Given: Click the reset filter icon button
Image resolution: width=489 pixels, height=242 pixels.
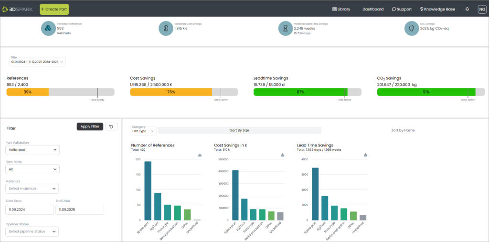Looking at the screenshot, I should coord(111,126).
